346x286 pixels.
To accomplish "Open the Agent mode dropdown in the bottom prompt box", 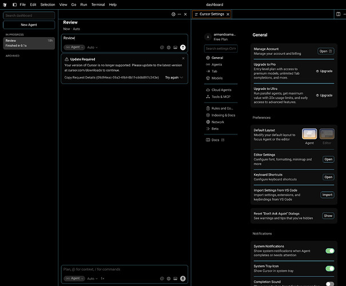I will click(74, 279).
